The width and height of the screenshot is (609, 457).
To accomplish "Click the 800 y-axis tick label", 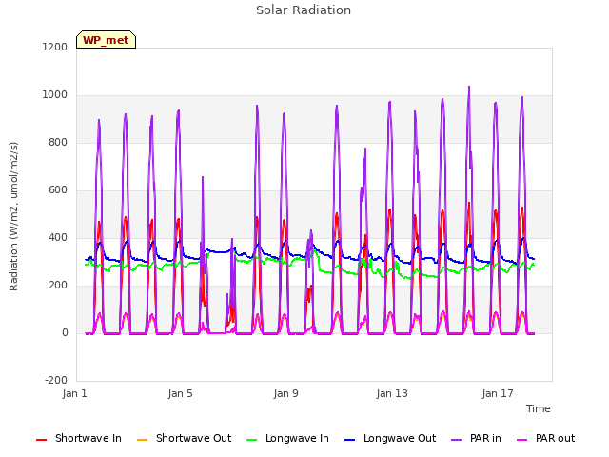I will click(58, 142).
